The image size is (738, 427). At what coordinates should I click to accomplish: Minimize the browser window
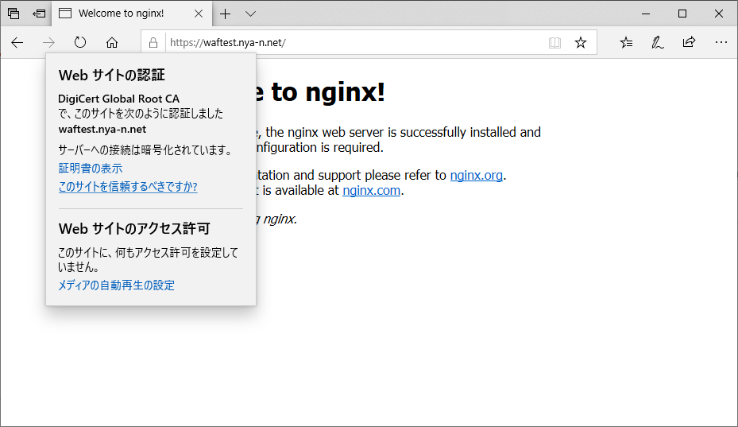[646, 14]
